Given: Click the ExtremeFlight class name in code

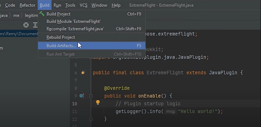Looking at the screenshot, I should click(165, 73).
